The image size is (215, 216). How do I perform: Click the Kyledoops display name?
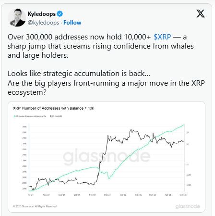(x=42, y=14)
